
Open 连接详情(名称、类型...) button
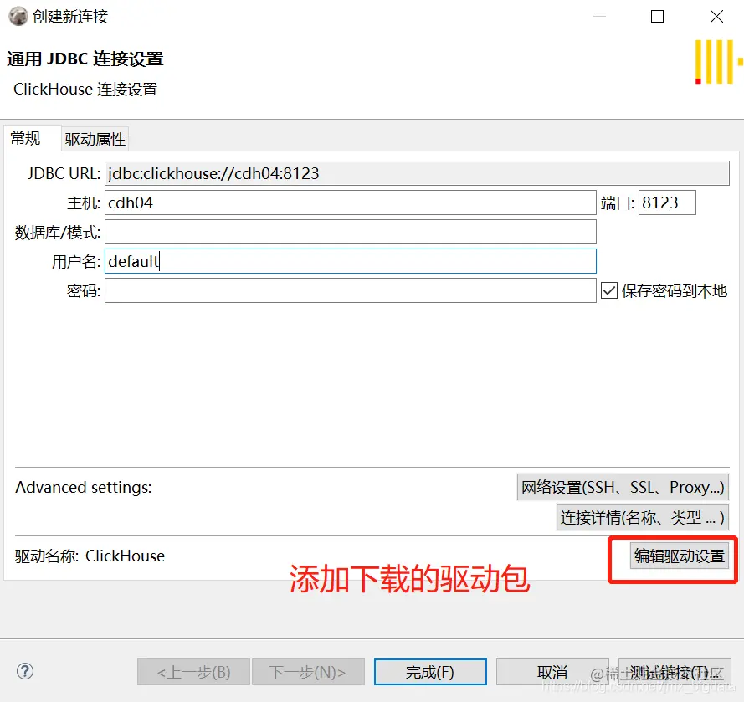pyautogui.click(x=643, y=517)
